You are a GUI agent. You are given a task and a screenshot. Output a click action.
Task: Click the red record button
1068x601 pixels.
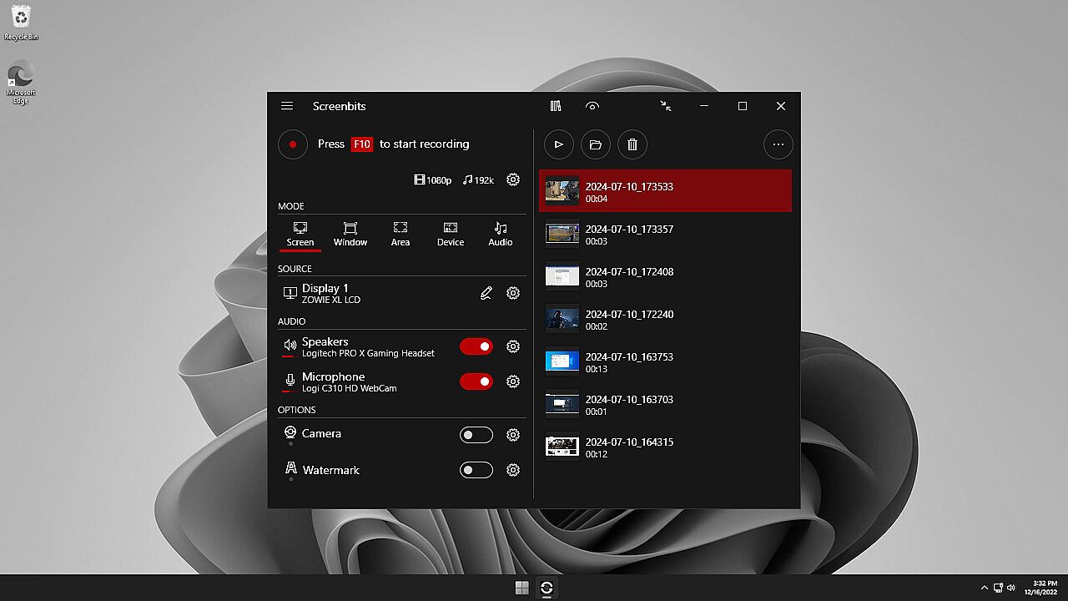293,144
